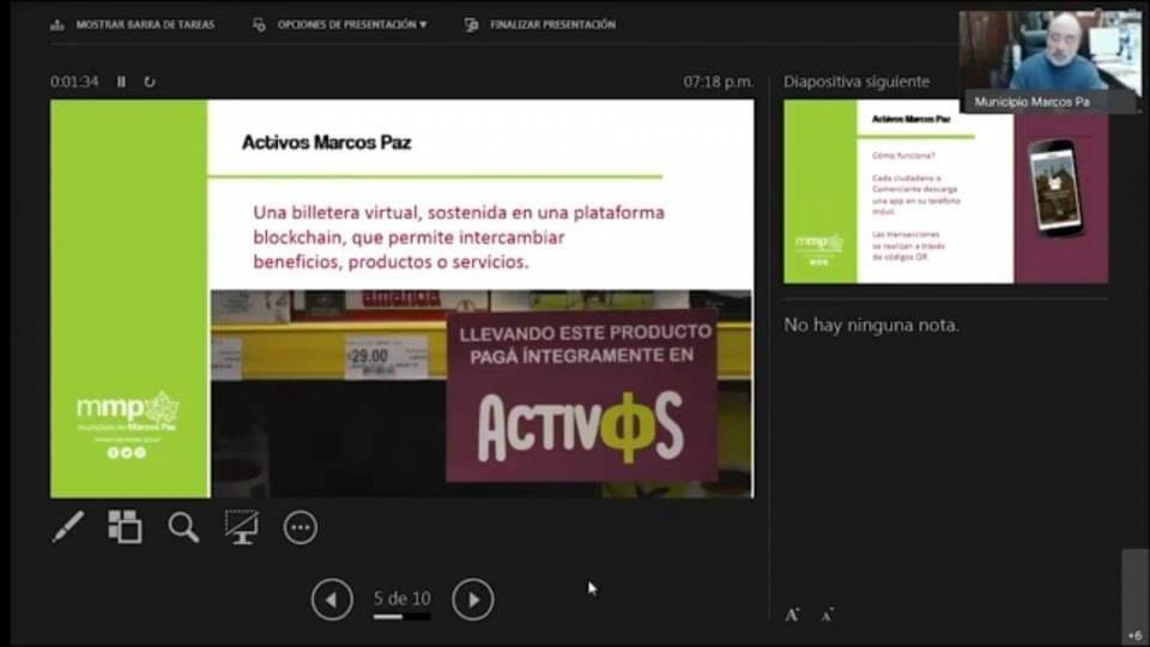Viewport: 1150px width, 647px height.
Task: Restart the timer with the reset icon
Action: click(149, 82)
